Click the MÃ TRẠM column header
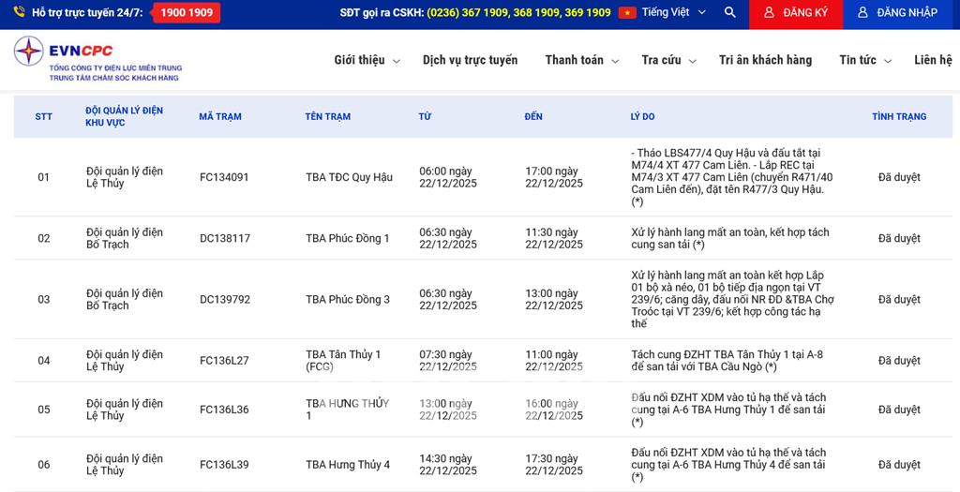The height and width of the screenshot is (492, 960). [x=220, y=117]
